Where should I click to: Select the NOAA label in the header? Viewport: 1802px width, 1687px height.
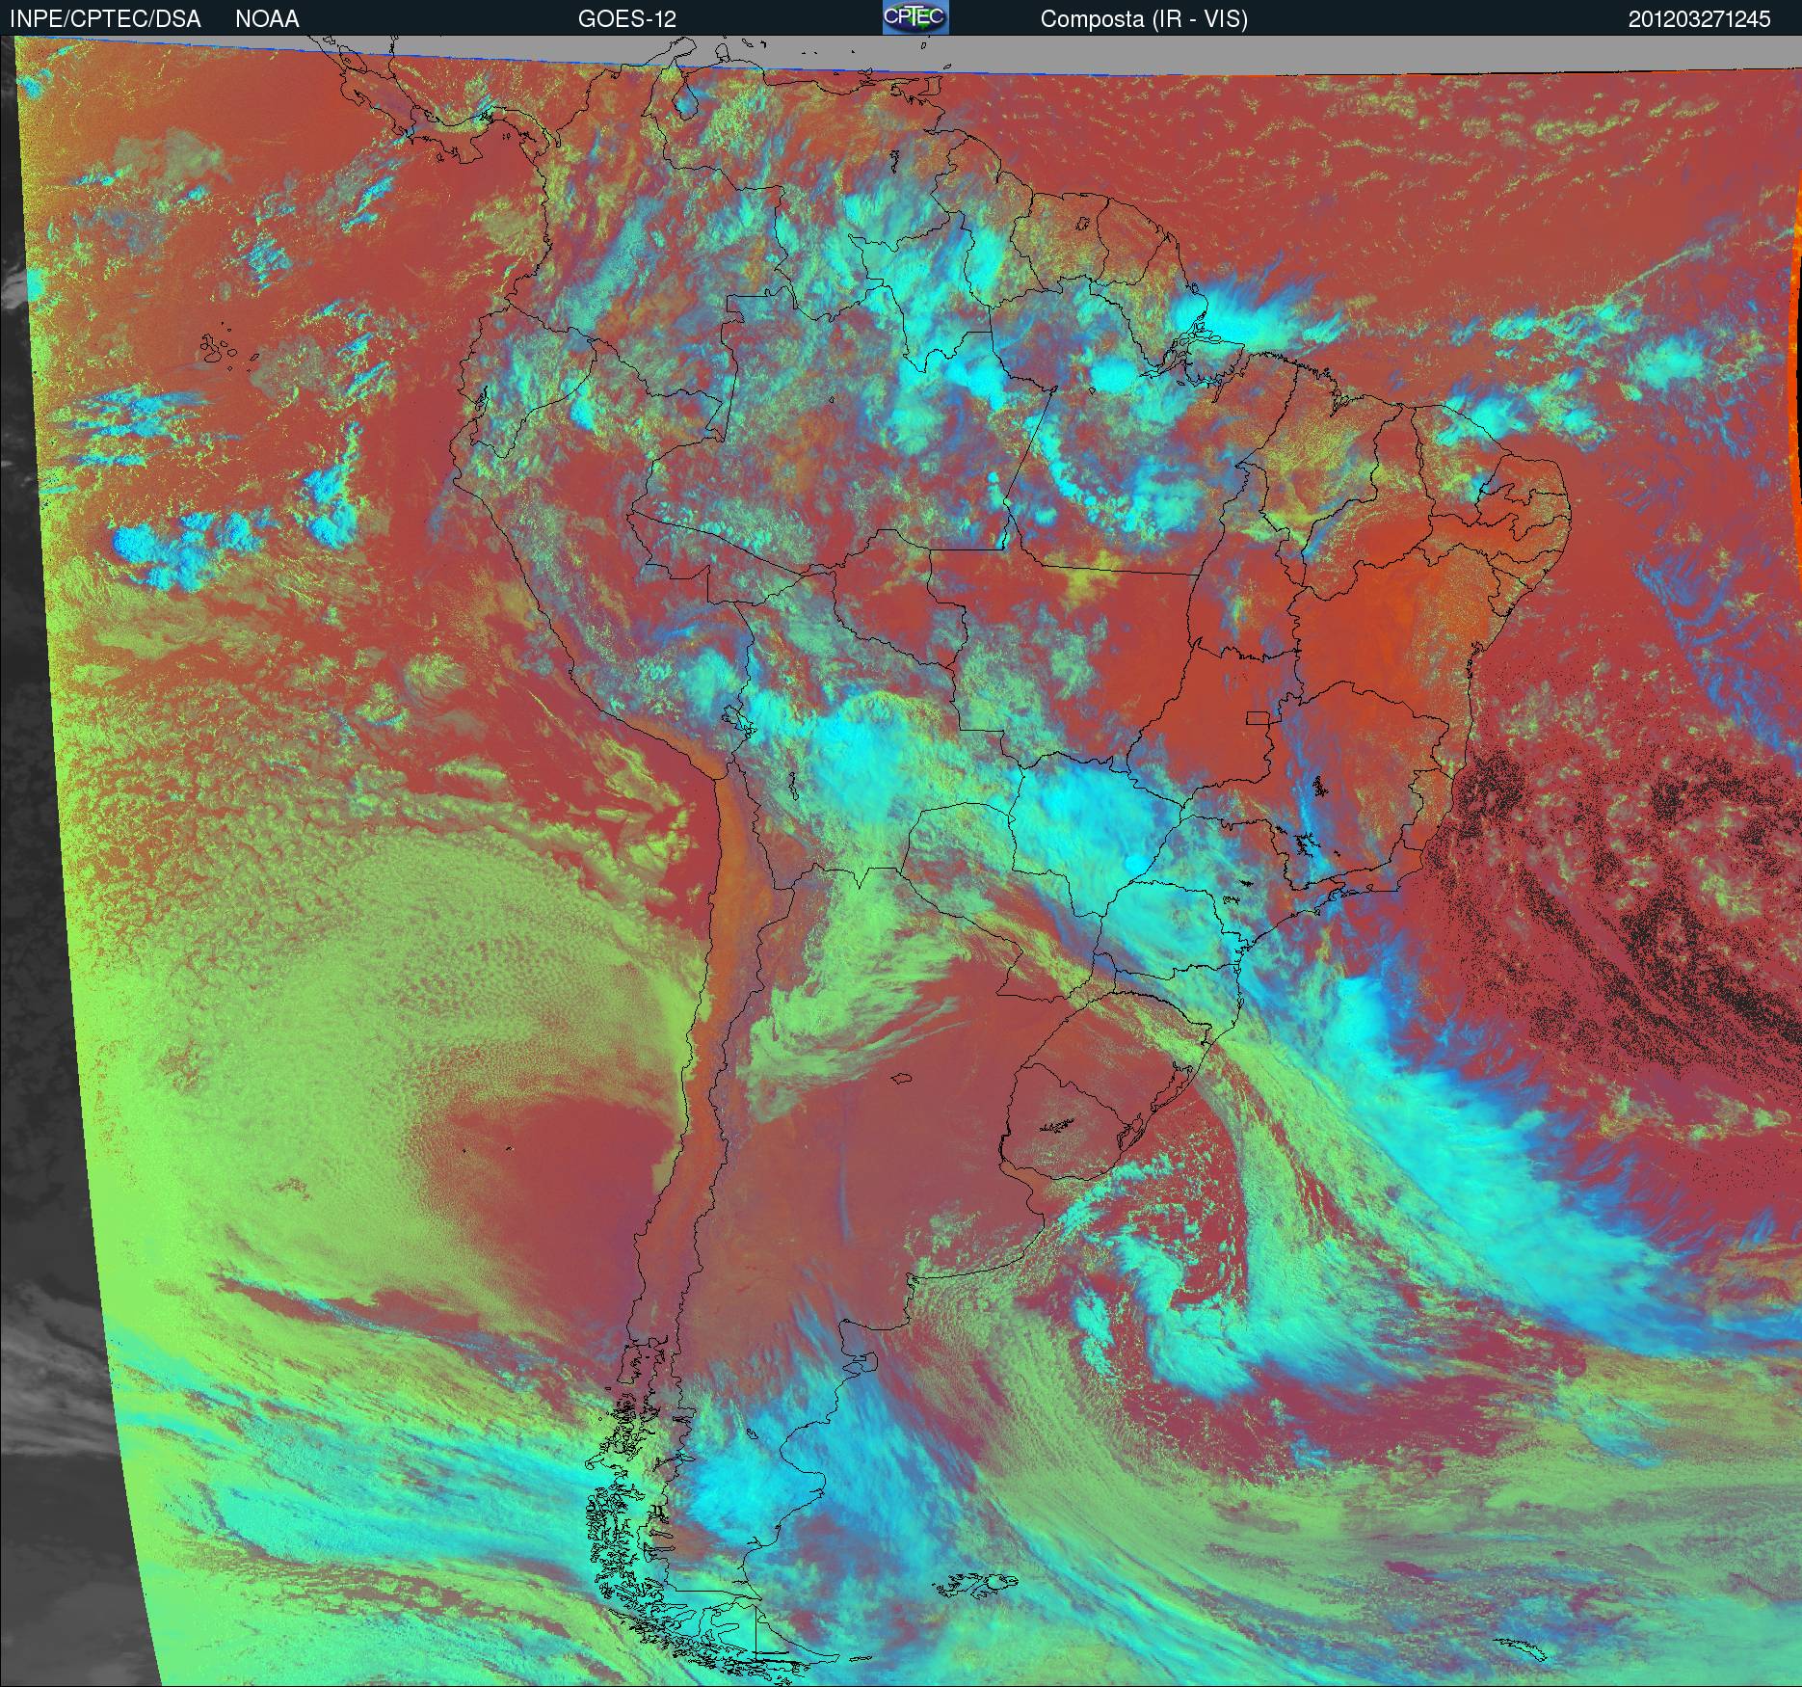click(267, 19)
